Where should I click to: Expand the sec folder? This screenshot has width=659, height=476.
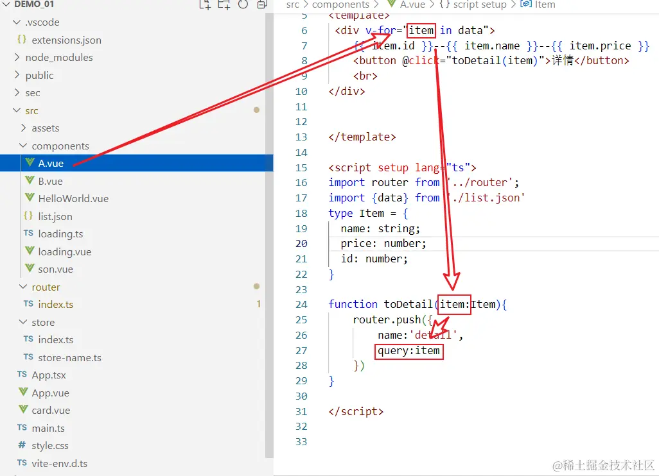17,92
